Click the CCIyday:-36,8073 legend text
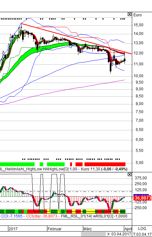This screenshot has width=152, height=237. click(42, 216)
